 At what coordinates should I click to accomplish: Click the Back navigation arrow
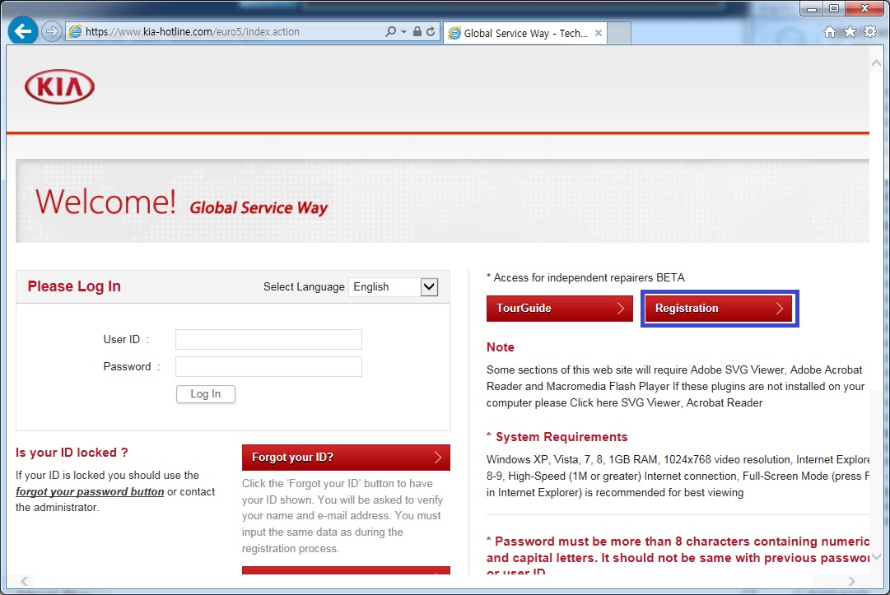[x=22, y=30]
